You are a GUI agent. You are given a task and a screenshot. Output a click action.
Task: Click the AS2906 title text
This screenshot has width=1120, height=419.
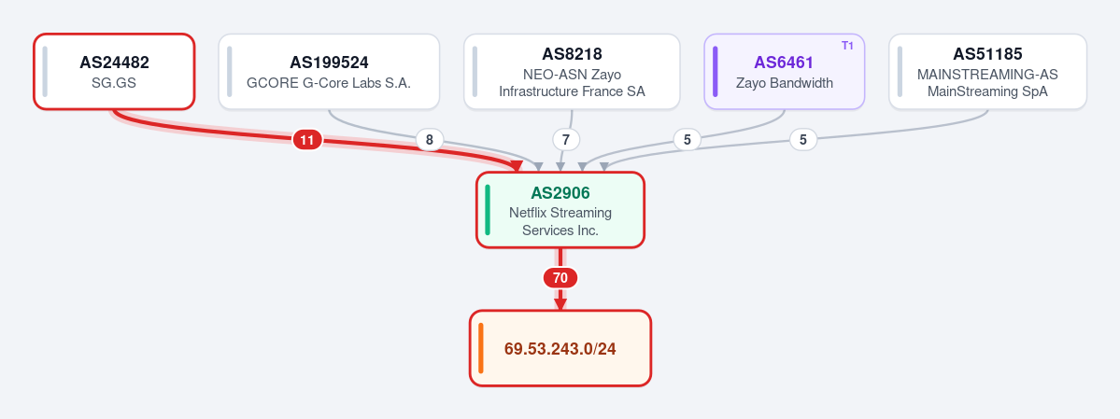tap(560, 193)
